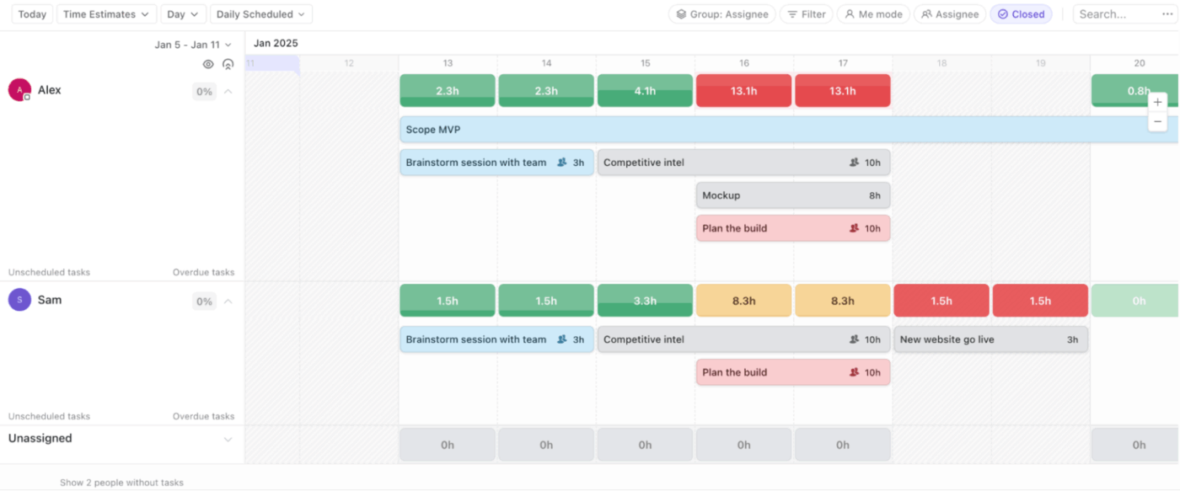Viewport: 1180px width, 491px height.
Task: Click the Assignee filter icon
Action: click(x=949, y=13)
